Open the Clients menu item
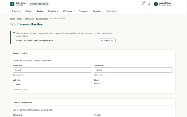Viewport: 187px width, 117px height. tap(28, 11)
